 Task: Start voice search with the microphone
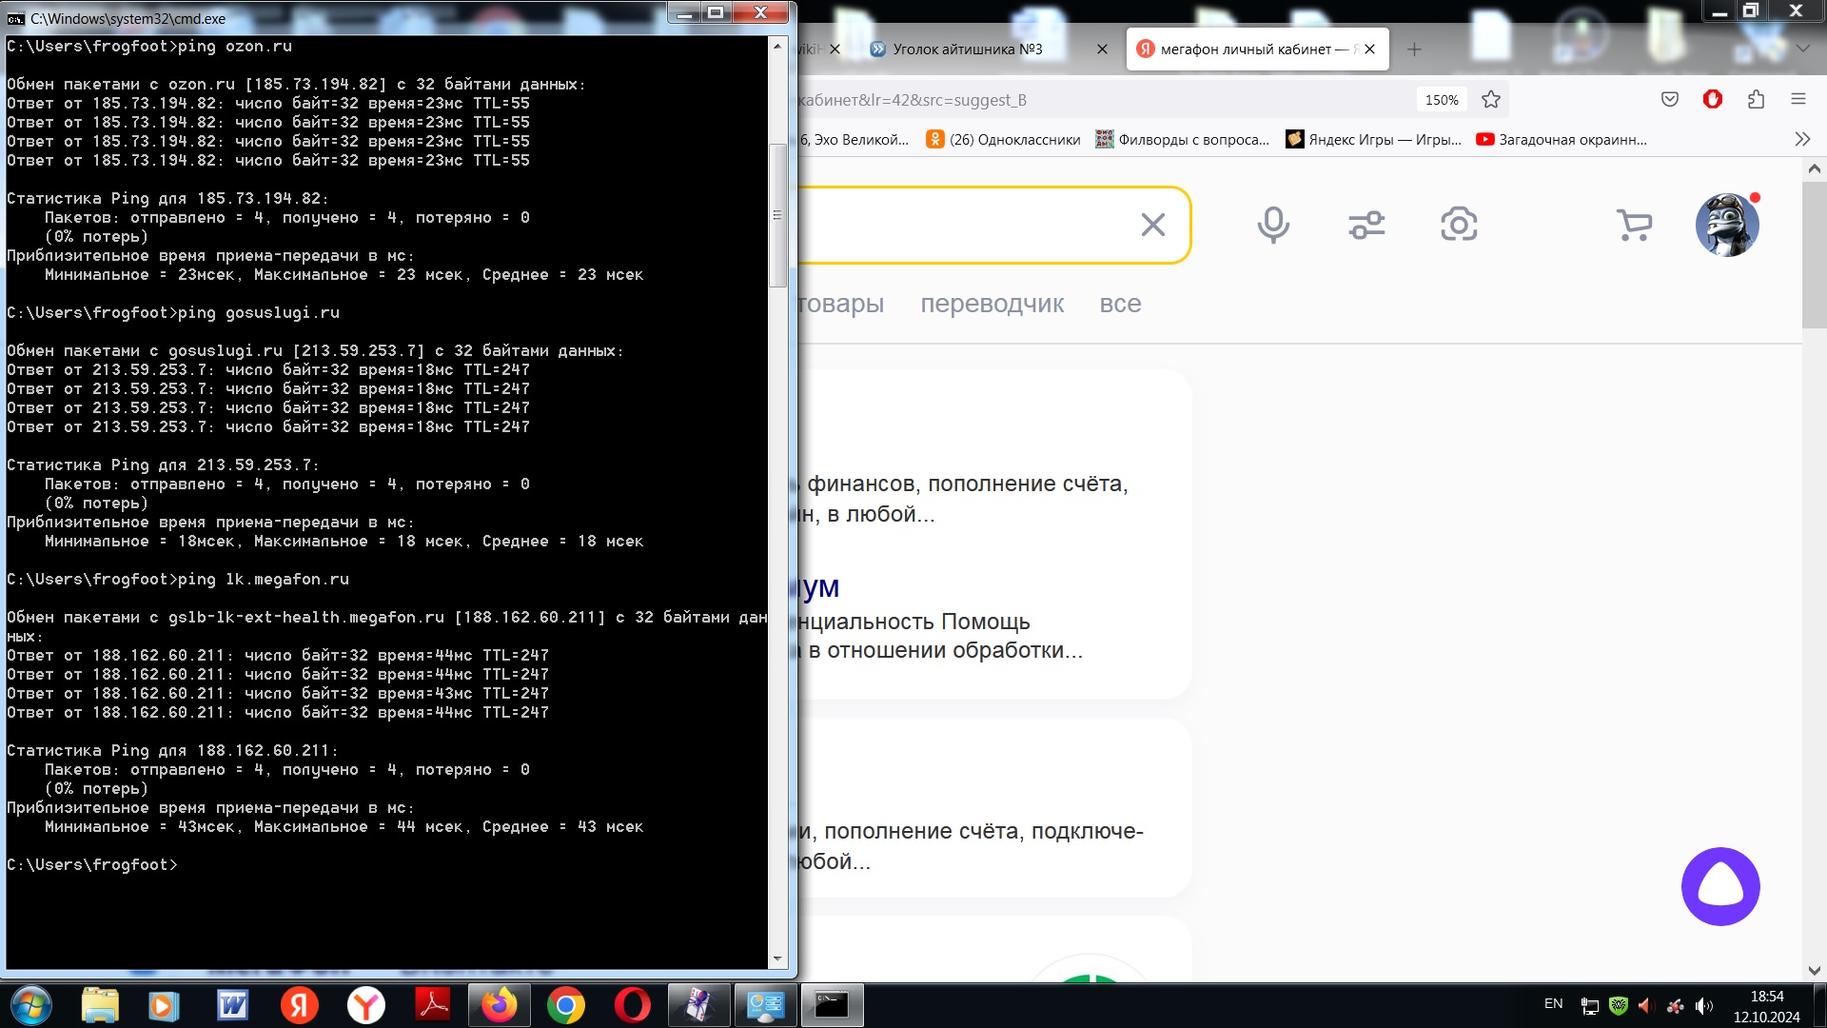[x=1273, y=225]
